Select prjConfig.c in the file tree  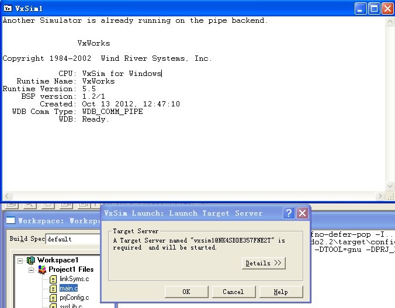pos(74,297)
